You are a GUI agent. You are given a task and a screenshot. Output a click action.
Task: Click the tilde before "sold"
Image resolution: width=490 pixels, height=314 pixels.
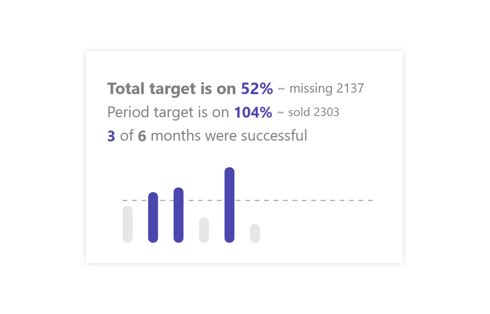click(x=281, y=113)
